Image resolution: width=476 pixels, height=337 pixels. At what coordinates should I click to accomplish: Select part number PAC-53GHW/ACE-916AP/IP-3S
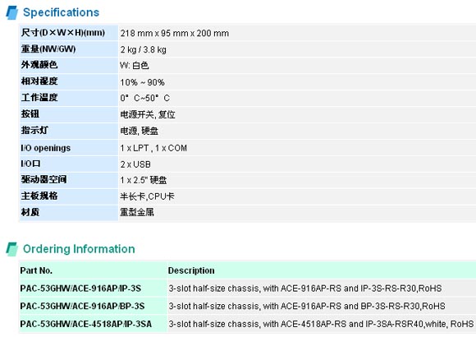pyautogui.click(x=80, y=289)
